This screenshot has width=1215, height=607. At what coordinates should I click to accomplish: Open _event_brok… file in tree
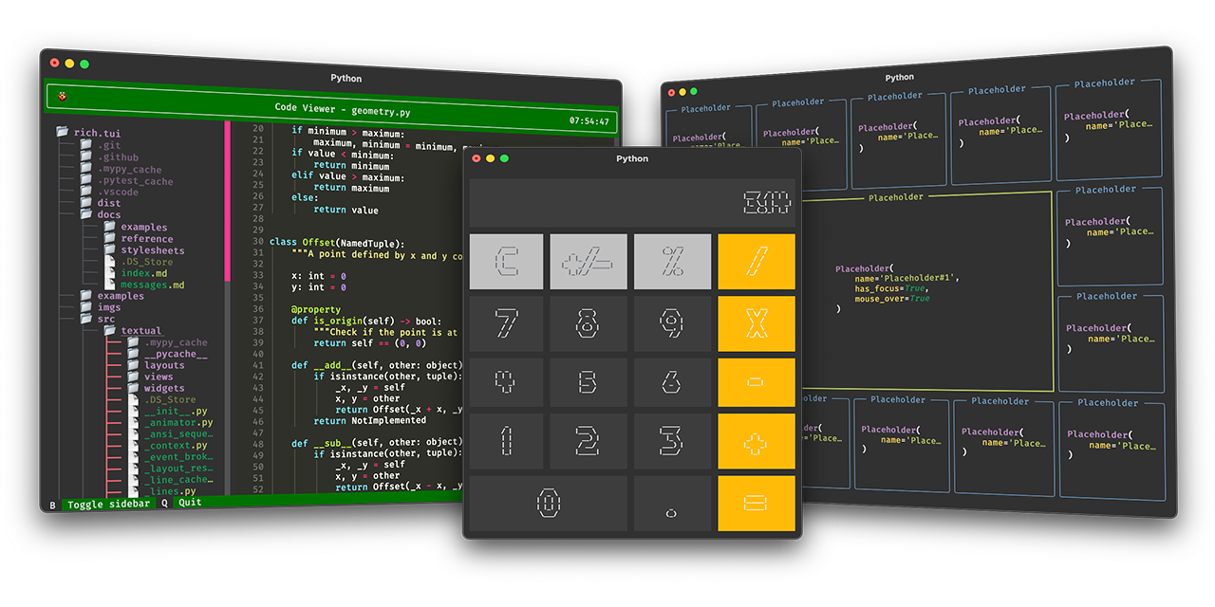click(x=177, y=457)
